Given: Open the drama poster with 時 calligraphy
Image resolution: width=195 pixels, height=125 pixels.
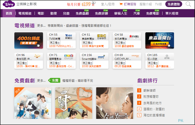Looking at the screenshot, I should coord(74,103).
